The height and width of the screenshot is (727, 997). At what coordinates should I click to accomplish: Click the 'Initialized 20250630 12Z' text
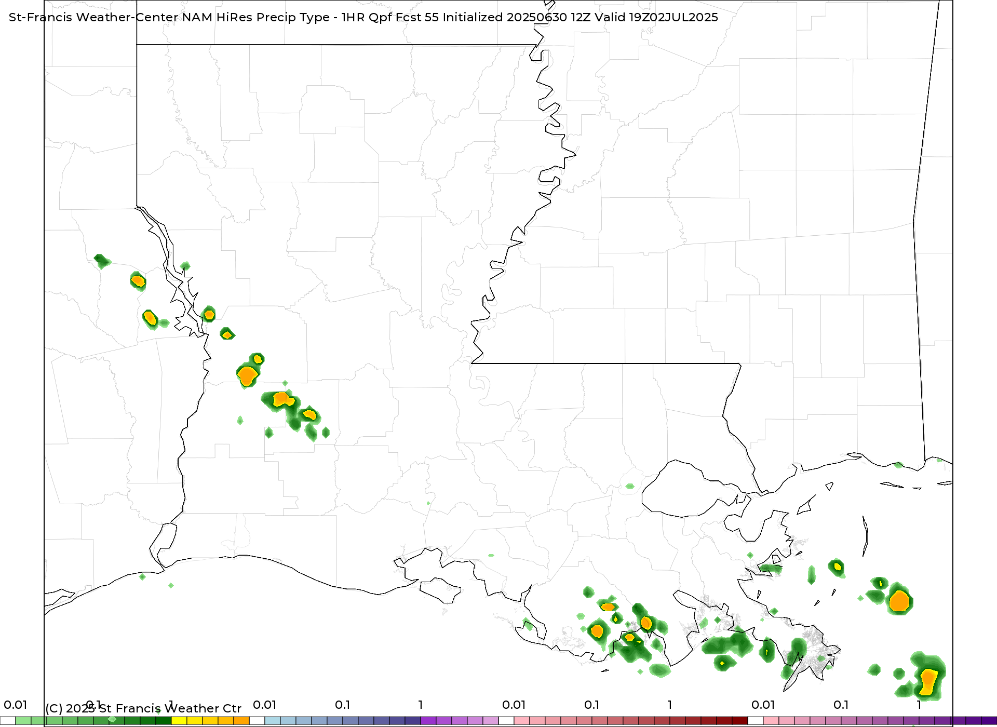[x=517, y=17]
